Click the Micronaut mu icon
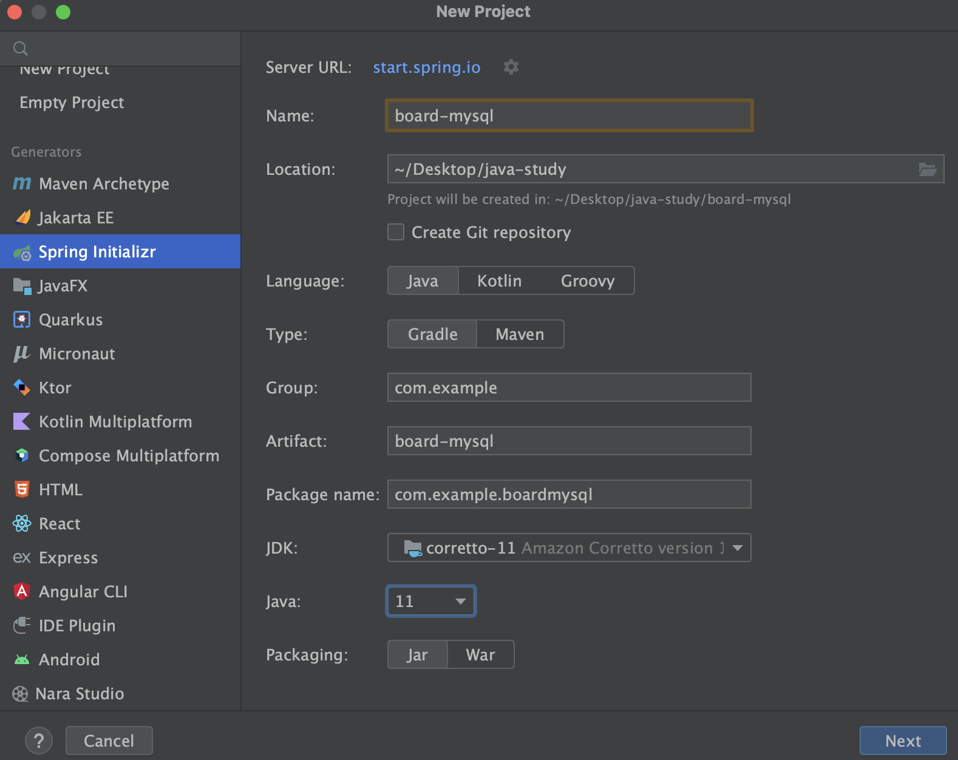 [22, 353]
